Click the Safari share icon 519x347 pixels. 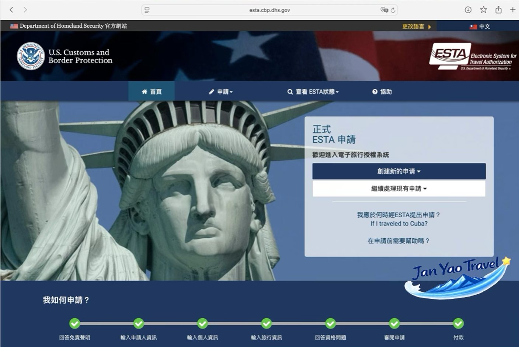click(498, 10)
